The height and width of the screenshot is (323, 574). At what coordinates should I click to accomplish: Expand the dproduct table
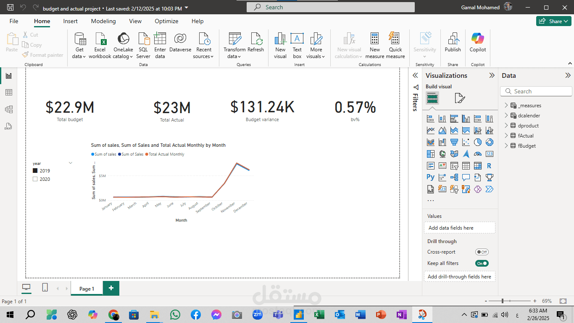[506, 126]
